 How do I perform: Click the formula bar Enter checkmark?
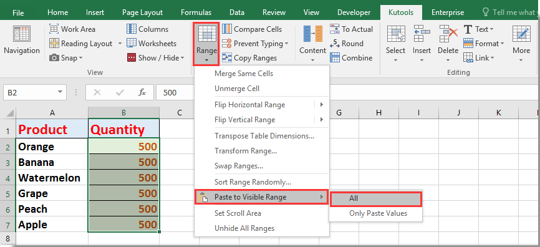120,92
